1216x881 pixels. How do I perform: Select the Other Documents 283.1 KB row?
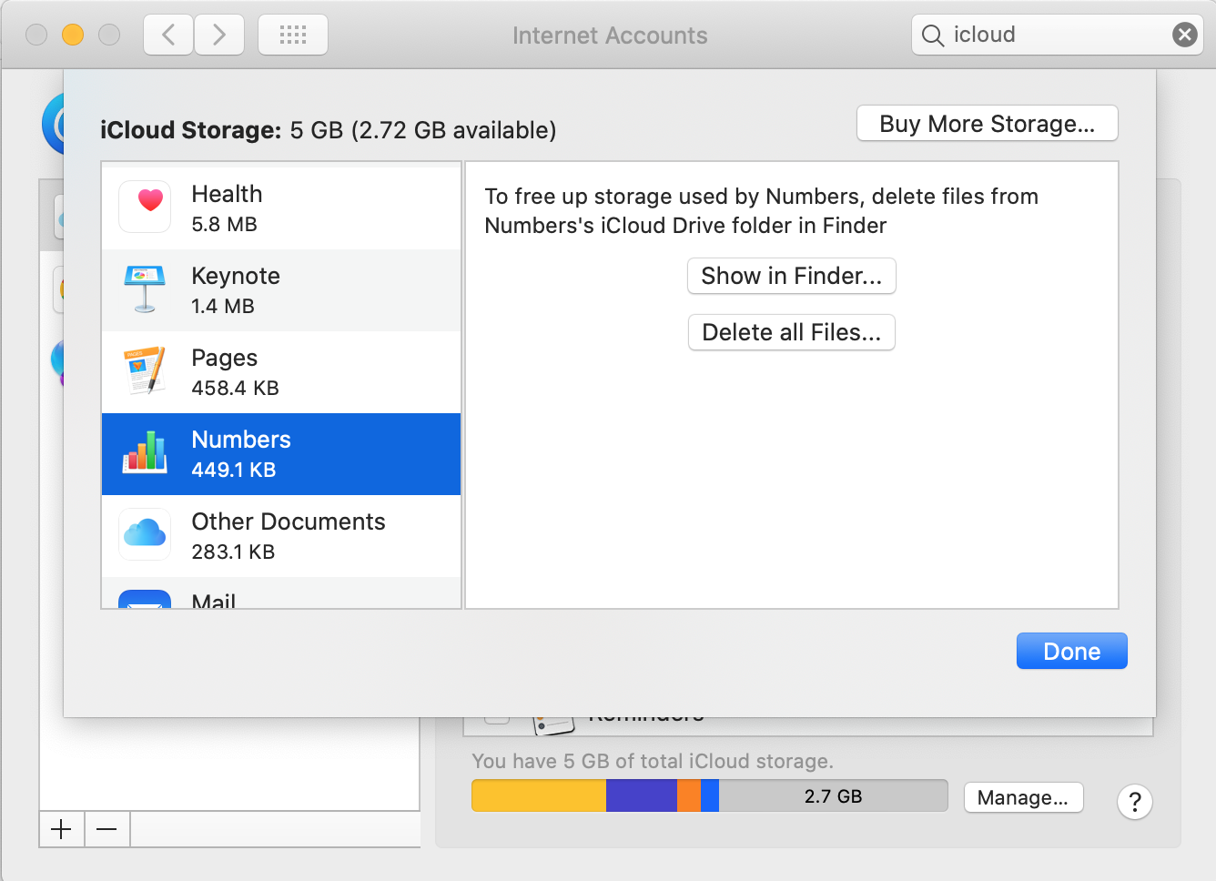[x=281, y=536]
